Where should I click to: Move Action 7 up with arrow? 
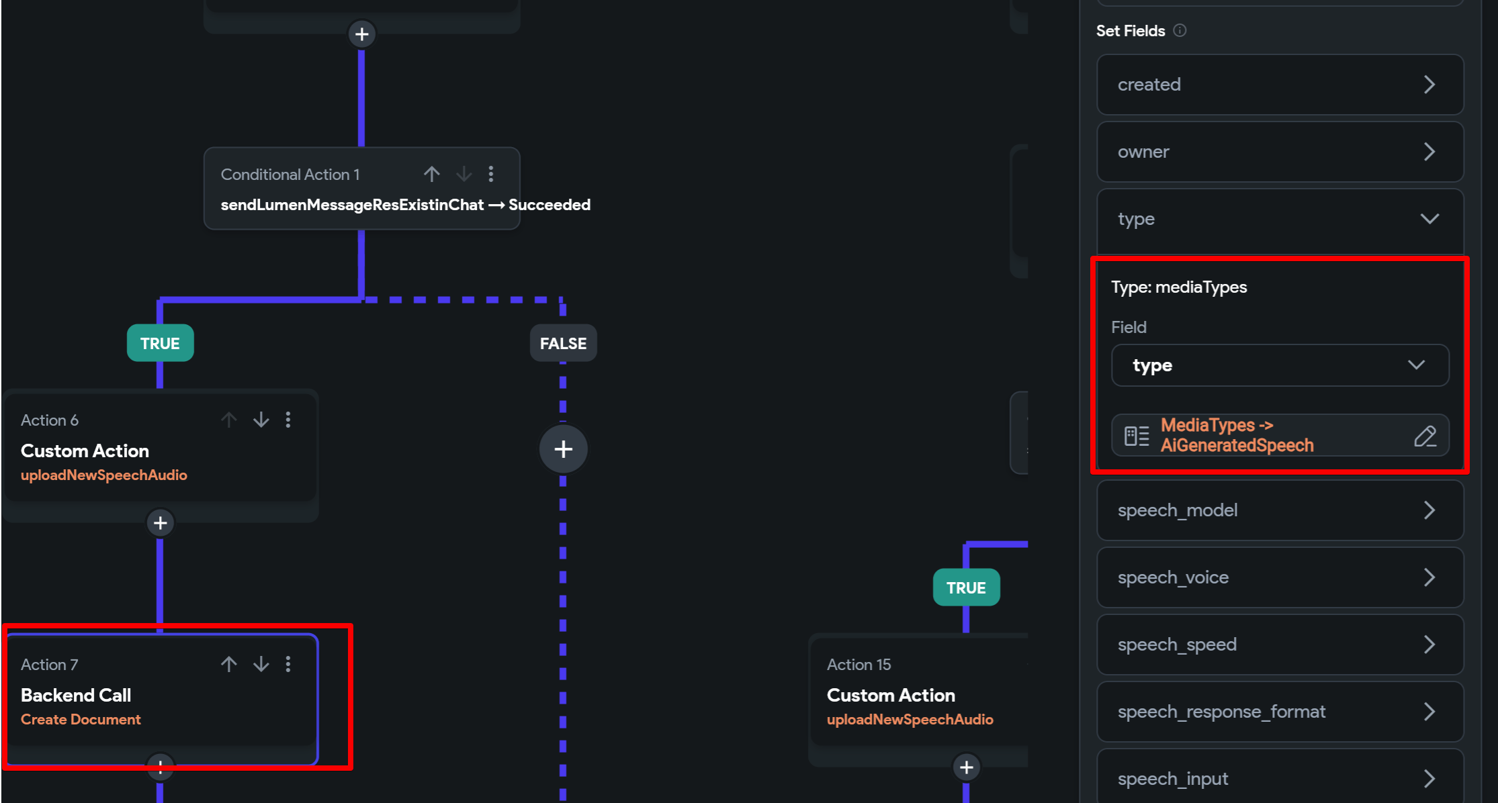(228, 664)
